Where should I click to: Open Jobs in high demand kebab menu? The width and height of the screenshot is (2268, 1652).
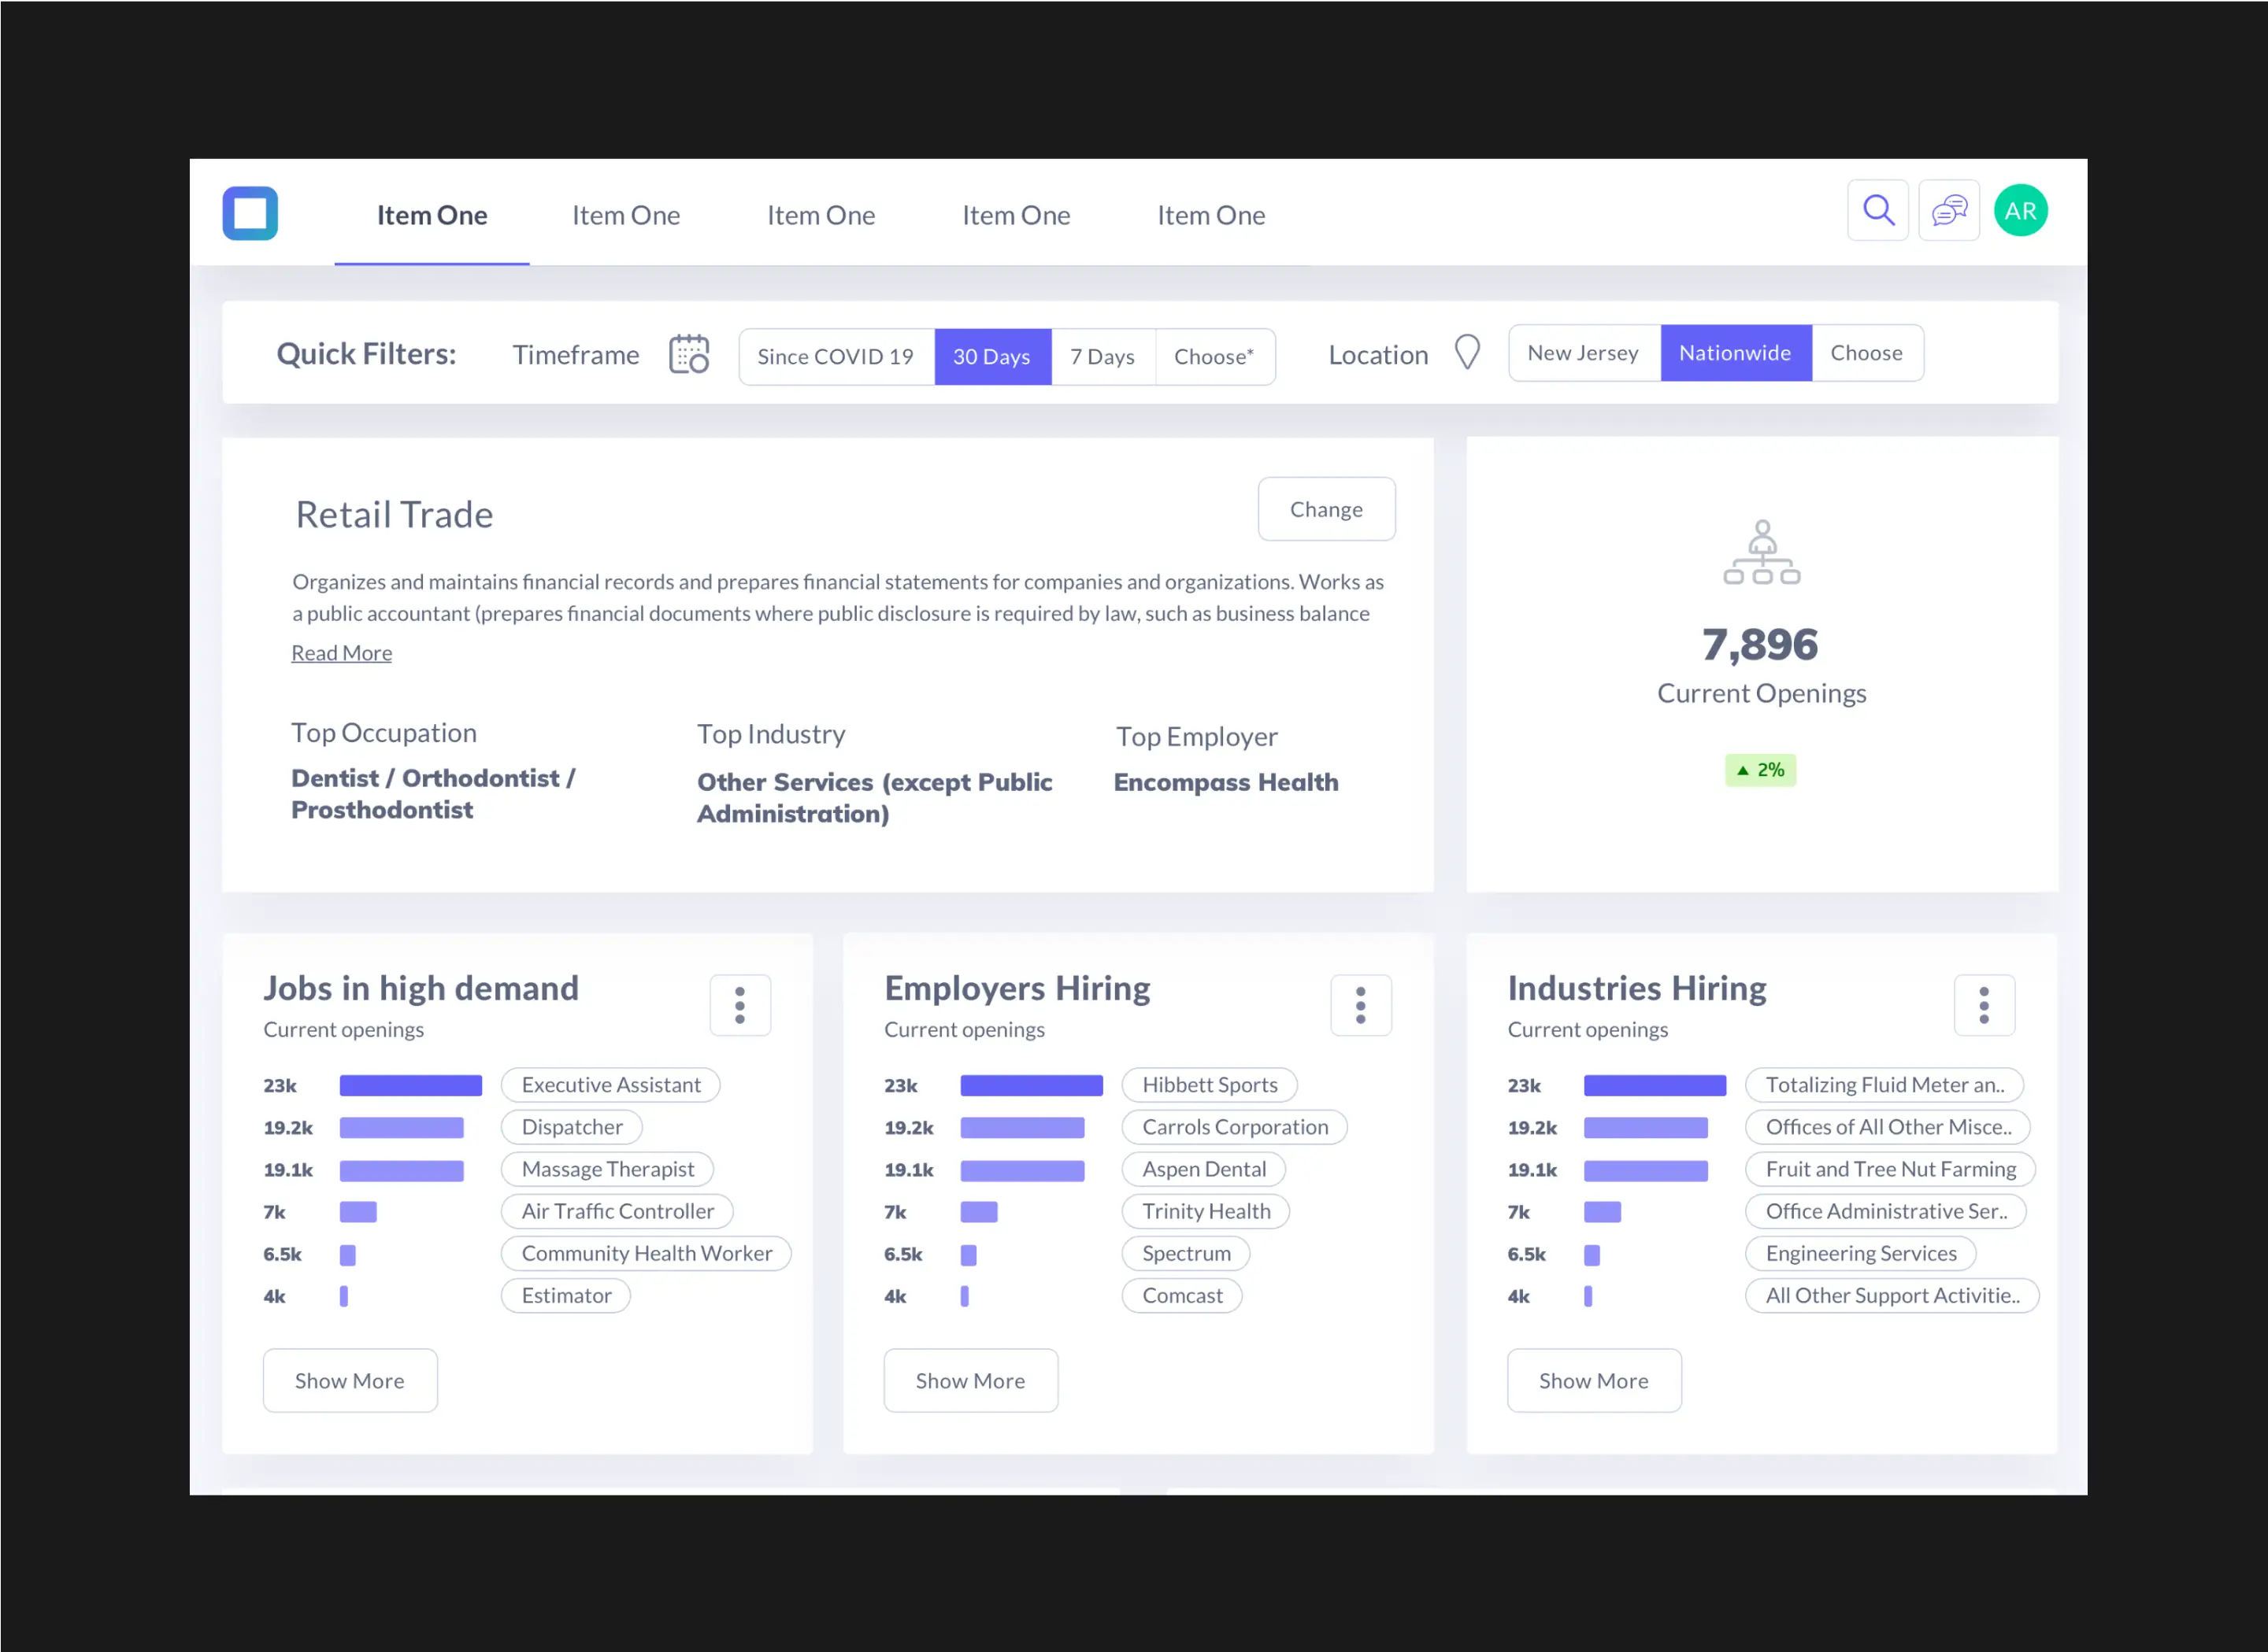click(x=739, y=1005)
